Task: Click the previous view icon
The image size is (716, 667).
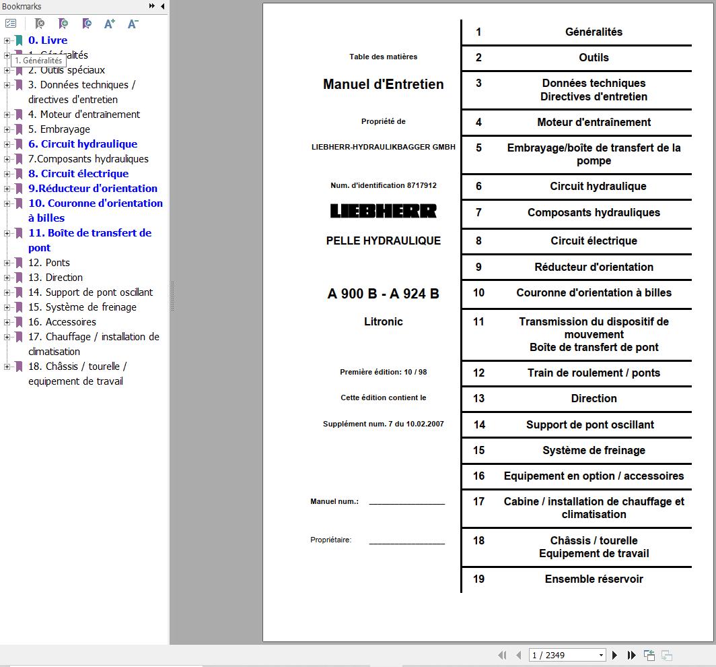Action: [x=649, y=655]
